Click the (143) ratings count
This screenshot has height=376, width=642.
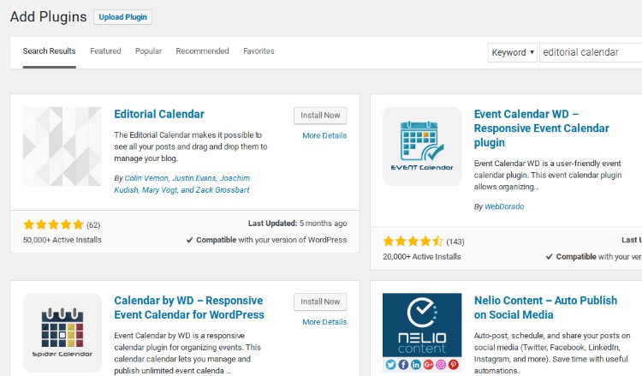(x=455, y=242)
